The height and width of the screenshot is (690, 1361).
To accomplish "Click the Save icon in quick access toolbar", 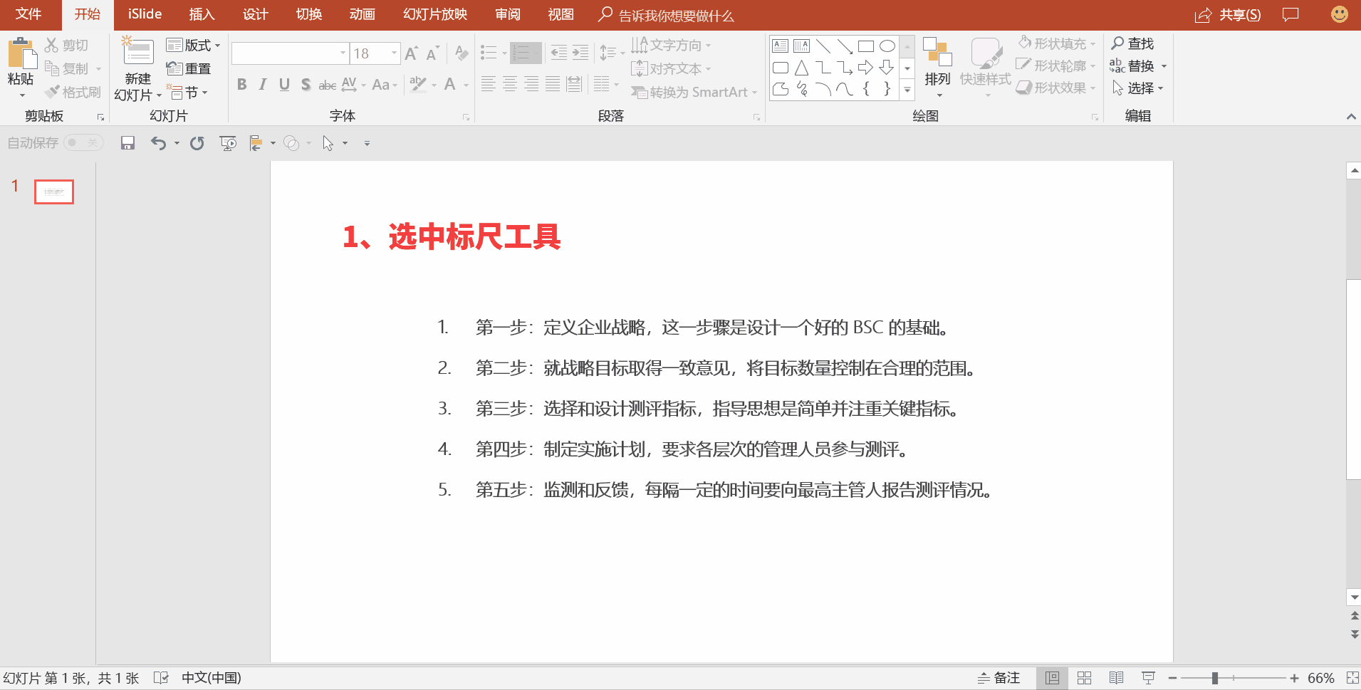I will tap(127, 143).
